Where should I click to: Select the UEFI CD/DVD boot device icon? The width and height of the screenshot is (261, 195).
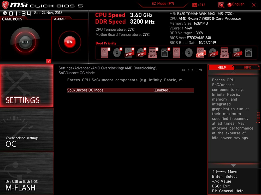(117, 53)
